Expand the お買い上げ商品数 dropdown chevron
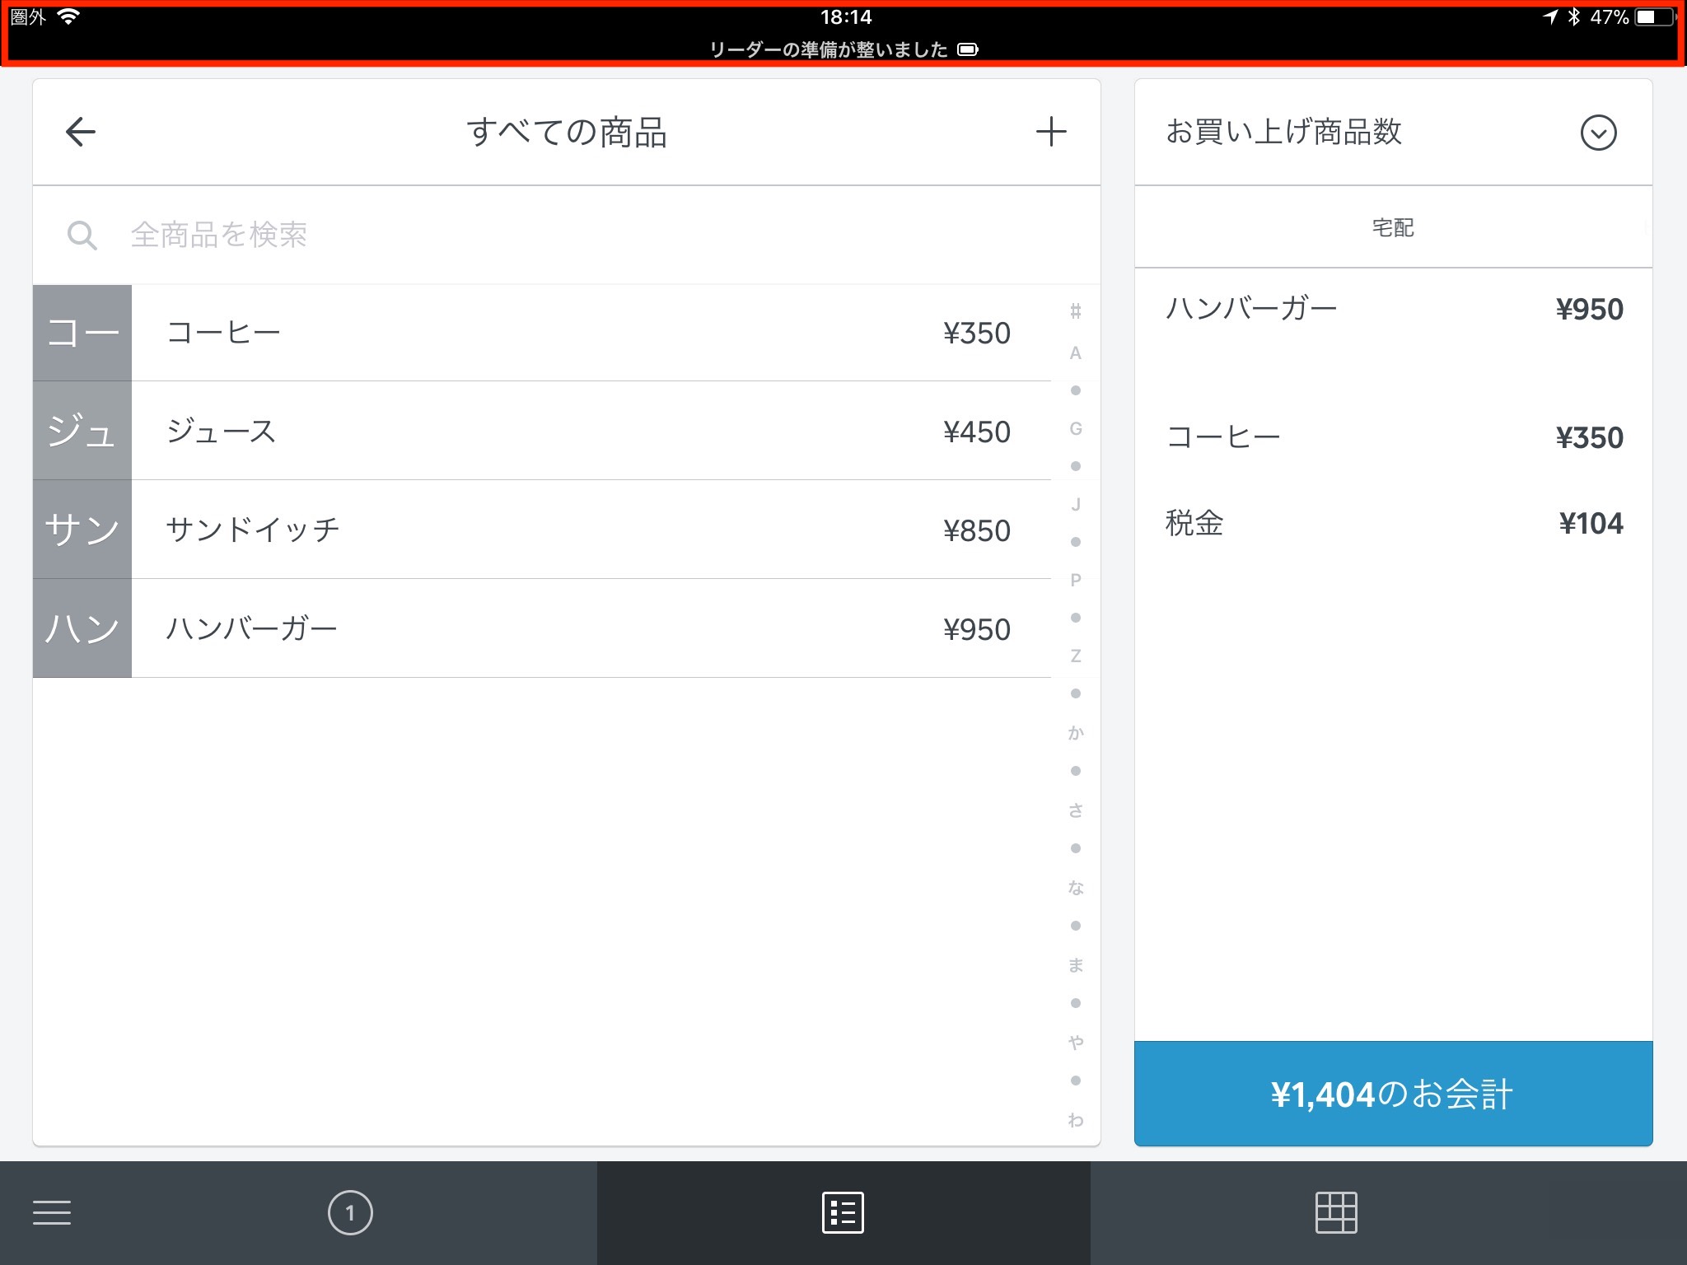Screen dimensions: 1687x1265 [x=1598, y=133]
